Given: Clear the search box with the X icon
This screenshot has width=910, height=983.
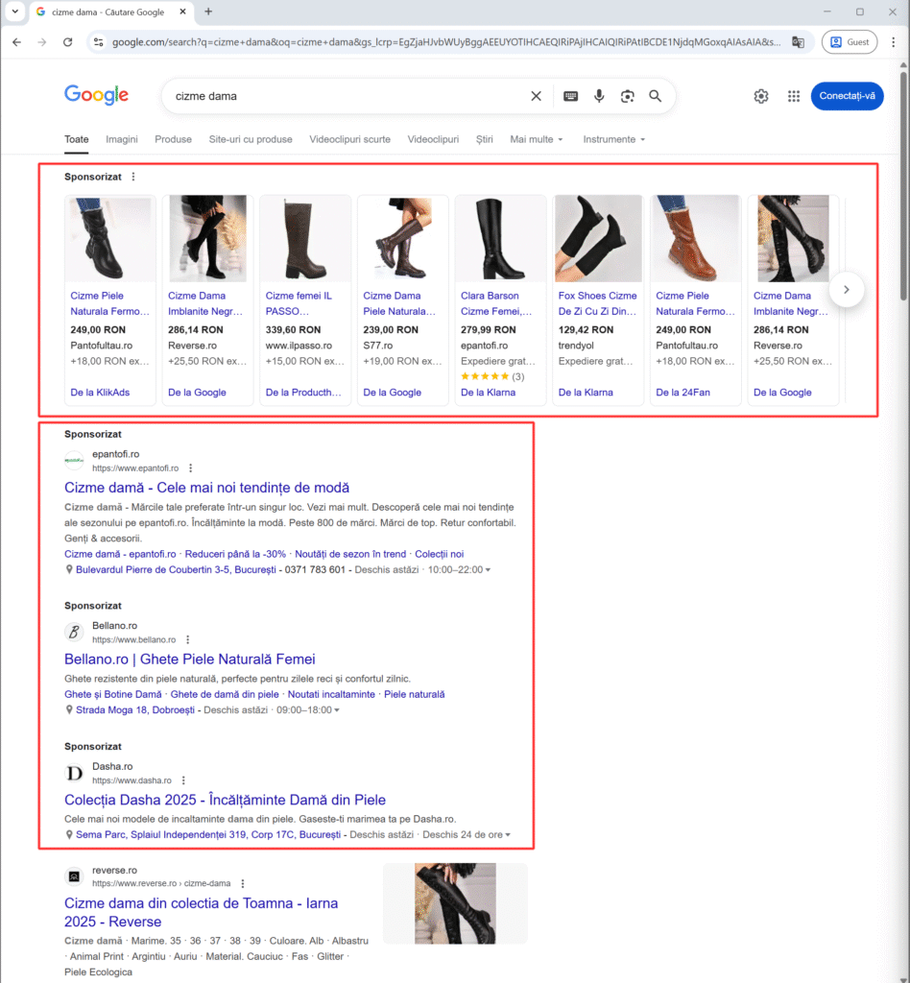Looking at the screenshot, I should [536, 96].
